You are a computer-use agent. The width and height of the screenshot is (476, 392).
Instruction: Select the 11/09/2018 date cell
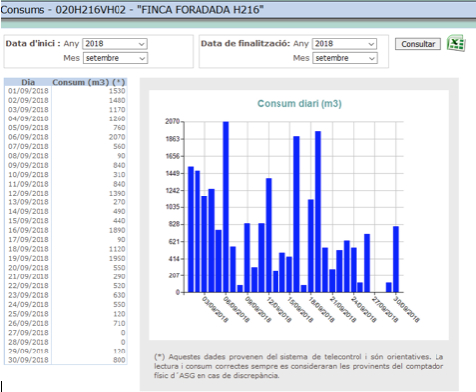[x=29, y=184]
